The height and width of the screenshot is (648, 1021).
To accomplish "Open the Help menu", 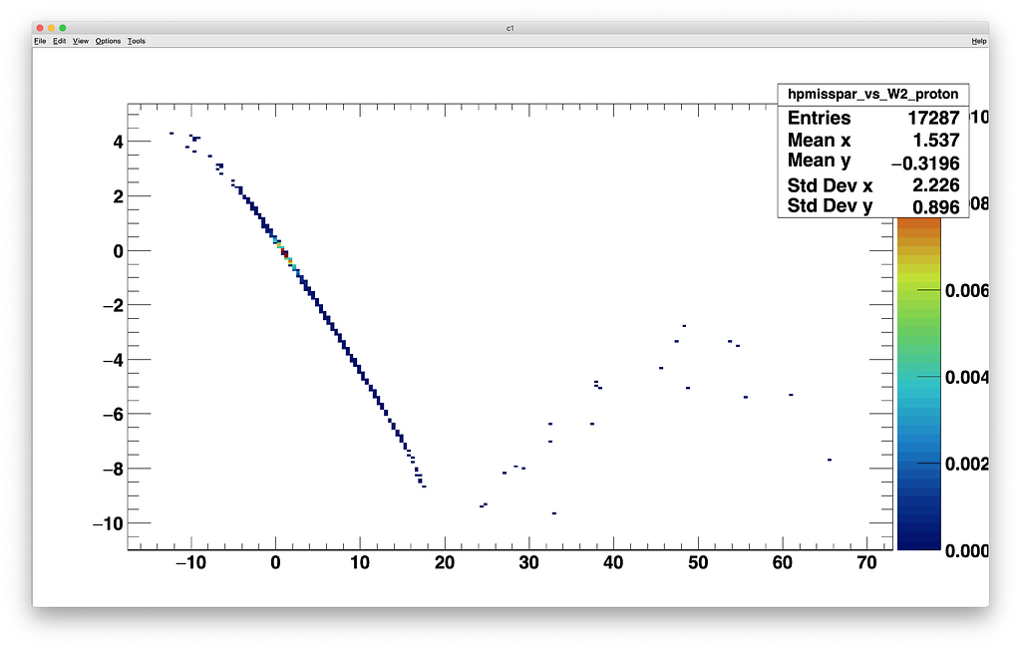I will pyautogui.click(x=979, y=41).
